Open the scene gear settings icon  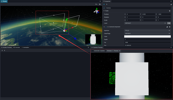[x=100, y=4]
